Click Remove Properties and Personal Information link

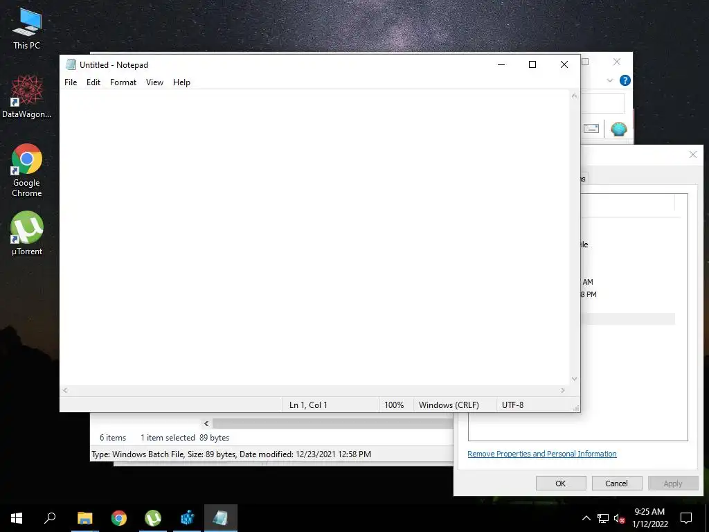coord(541,454)
